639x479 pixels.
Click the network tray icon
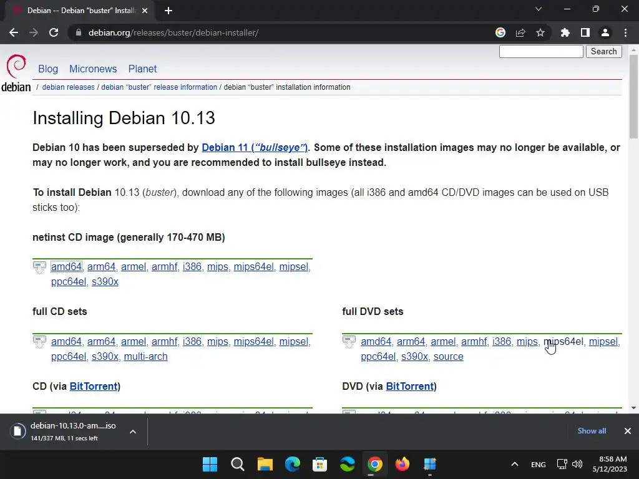pyautogui.click(x=562, y=464)
